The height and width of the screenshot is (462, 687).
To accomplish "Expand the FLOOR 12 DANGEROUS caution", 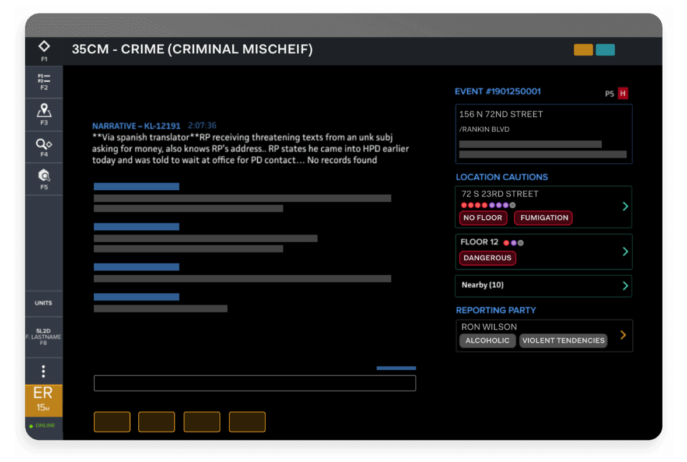I will tap(624, 251).
